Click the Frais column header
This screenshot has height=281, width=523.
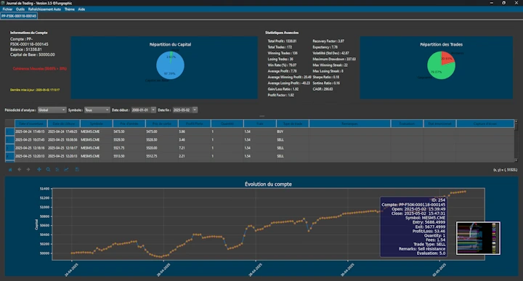(x=260, y=123)
